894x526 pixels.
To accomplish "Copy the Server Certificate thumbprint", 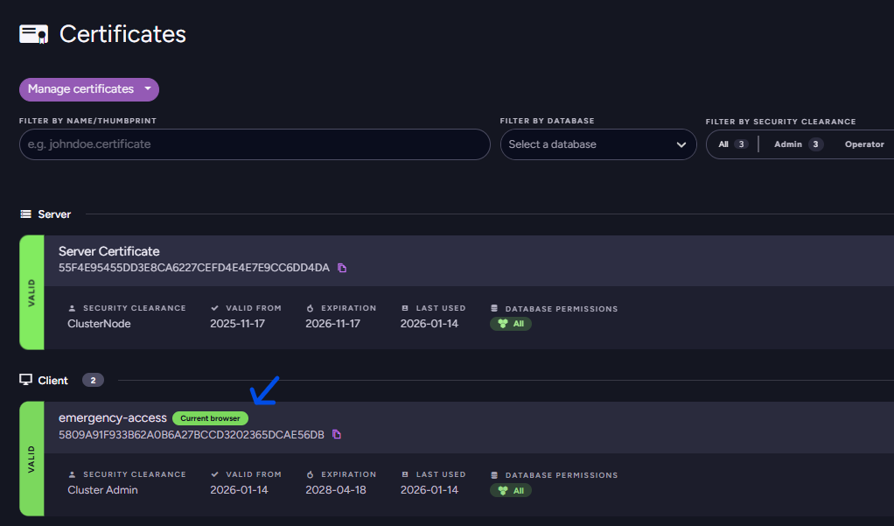I will coord(342,268).
